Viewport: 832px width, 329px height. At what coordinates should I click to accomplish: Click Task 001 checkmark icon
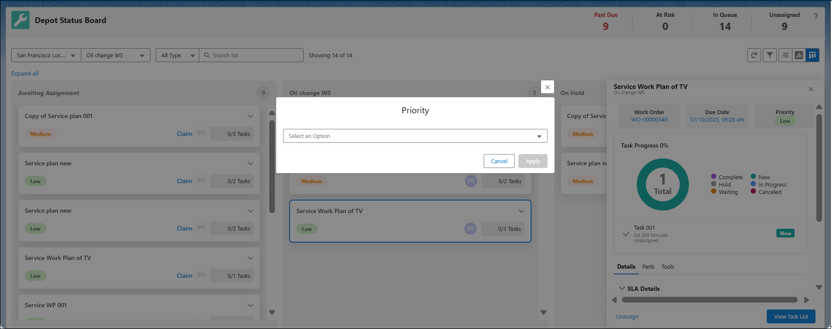click(x=626, y=234)
